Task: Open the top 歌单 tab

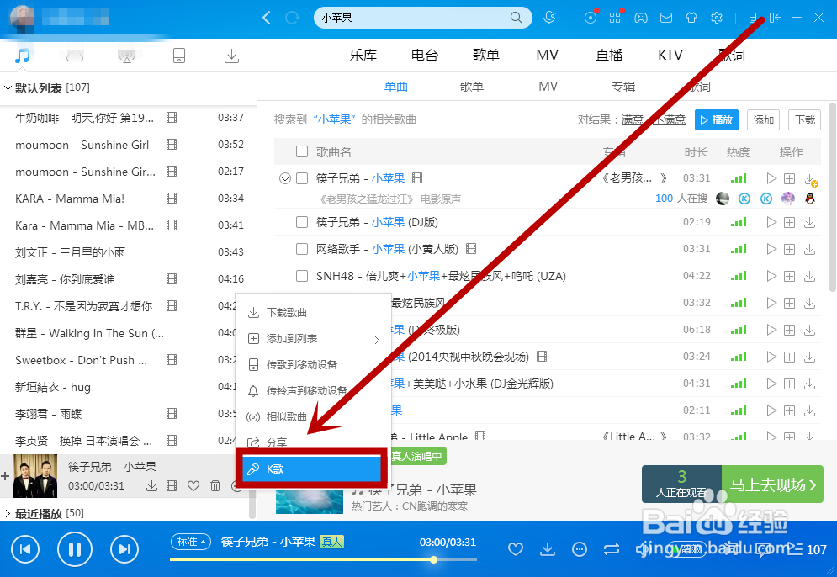Action: [485, 56]
